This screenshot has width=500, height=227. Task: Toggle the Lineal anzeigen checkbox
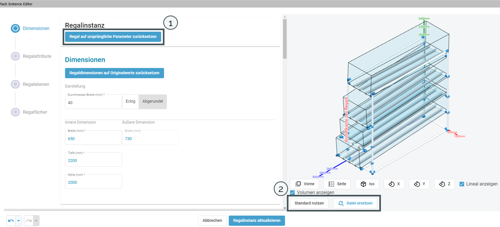click(x=462, y=184)
